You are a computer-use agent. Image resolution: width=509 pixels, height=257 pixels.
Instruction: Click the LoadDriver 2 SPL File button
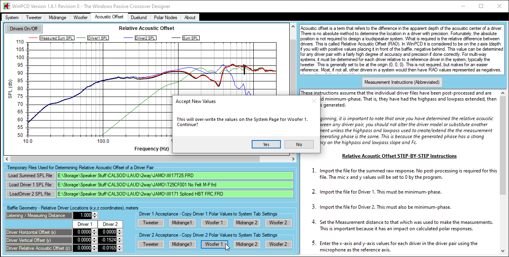coord(30,194)
